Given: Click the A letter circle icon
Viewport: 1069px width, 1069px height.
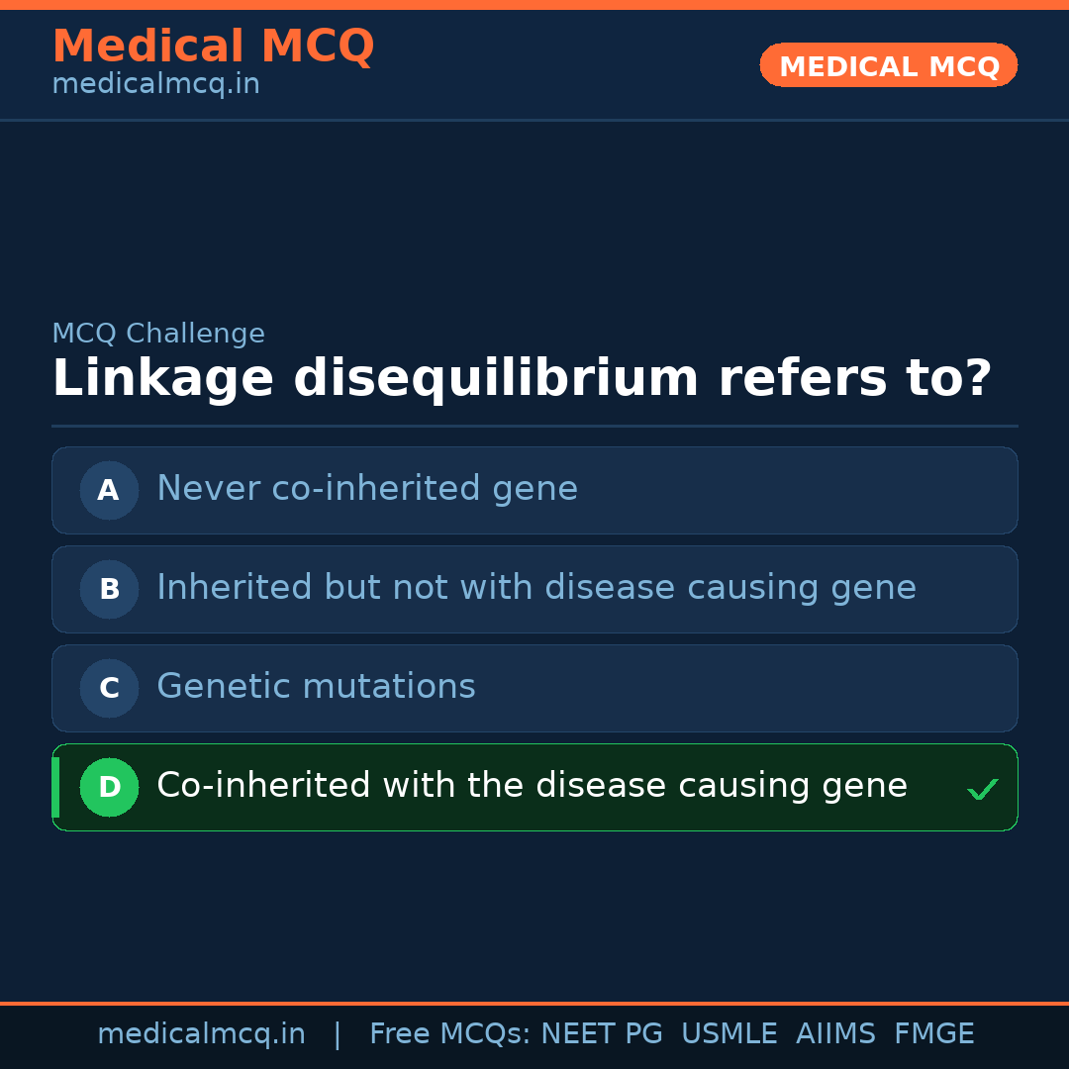Looking at the screenshot, I should coord(109,490).
